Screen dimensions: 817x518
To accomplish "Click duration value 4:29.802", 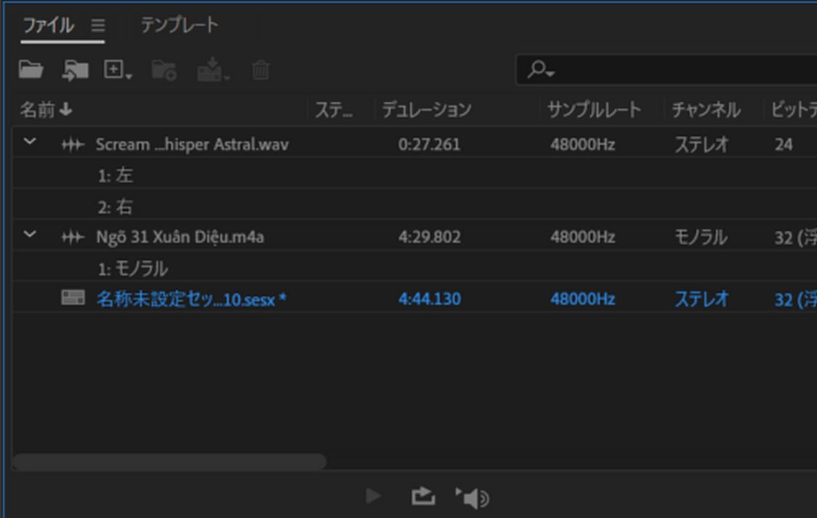I will 430,237.
